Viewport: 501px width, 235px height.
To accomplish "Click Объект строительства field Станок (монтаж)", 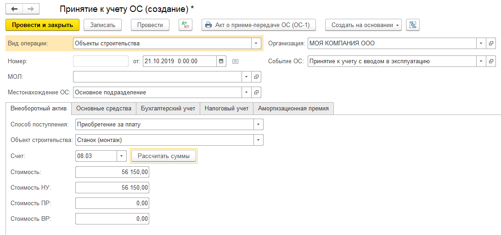I will click(x=164, y=140).
